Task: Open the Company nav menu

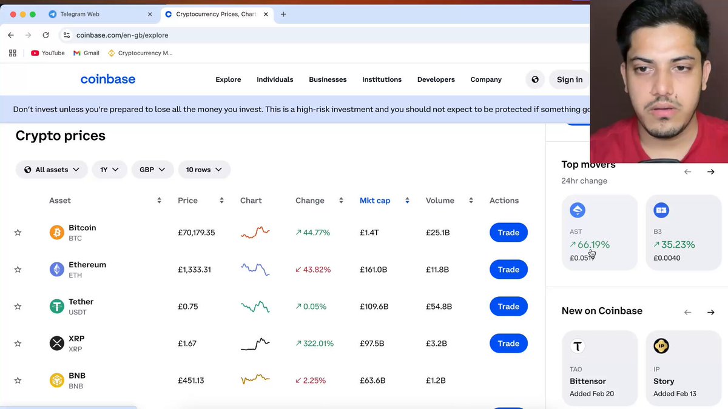Action: pos(486,79)
